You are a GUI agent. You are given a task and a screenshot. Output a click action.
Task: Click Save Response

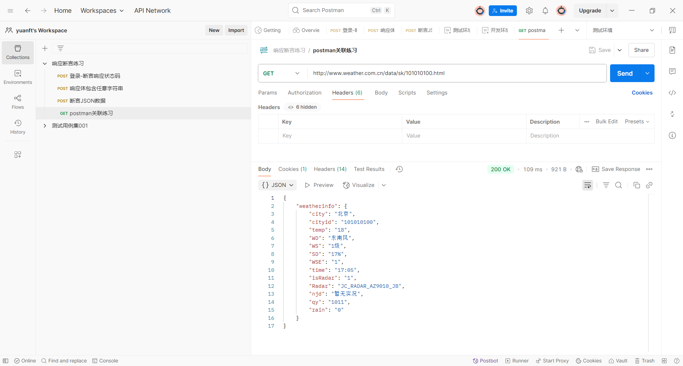(x=616, y=169)
